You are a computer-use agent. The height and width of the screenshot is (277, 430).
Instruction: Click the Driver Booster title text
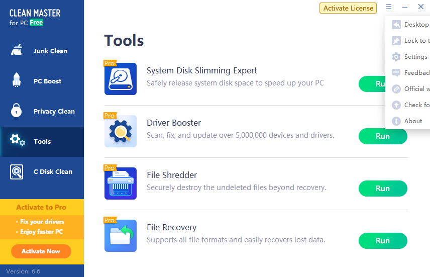pos(174,123)
